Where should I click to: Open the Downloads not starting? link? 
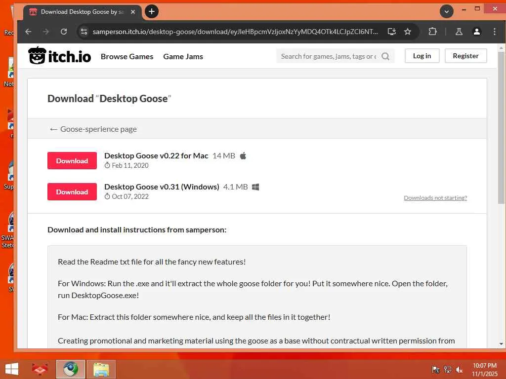[x=435, y=197]
